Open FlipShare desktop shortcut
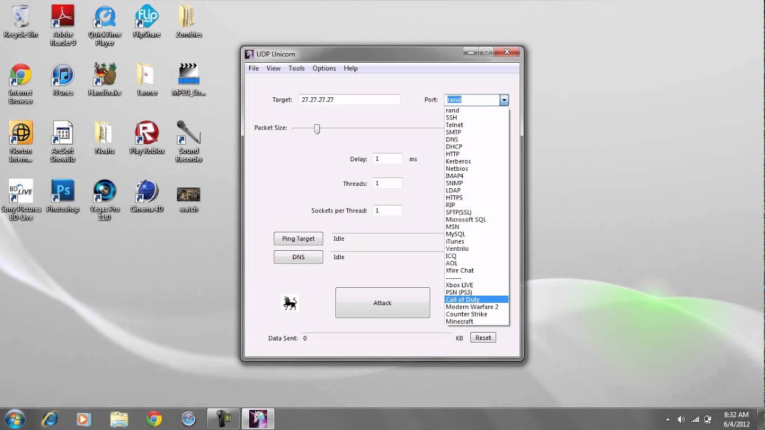The width and height of the screenshot is (765, 430). click(146, 21)
